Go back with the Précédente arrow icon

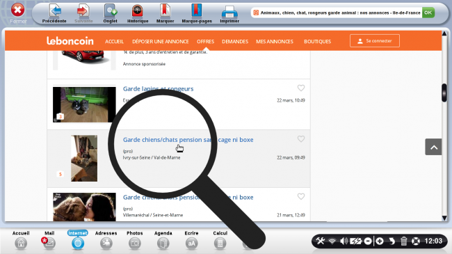click(x=55, y=10)
